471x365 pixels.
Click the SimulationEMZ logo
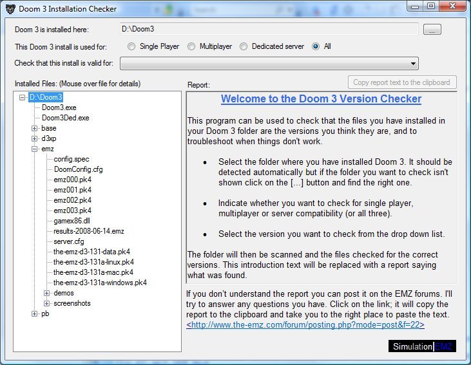[422, 346]
